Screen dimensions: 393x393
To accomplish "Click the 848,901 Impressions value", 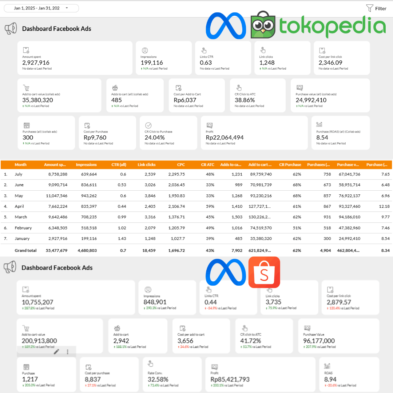I will pos(155,302).
